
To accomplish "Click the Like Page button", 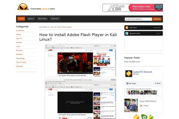I will pyautogui.click(x=131, y=84).
